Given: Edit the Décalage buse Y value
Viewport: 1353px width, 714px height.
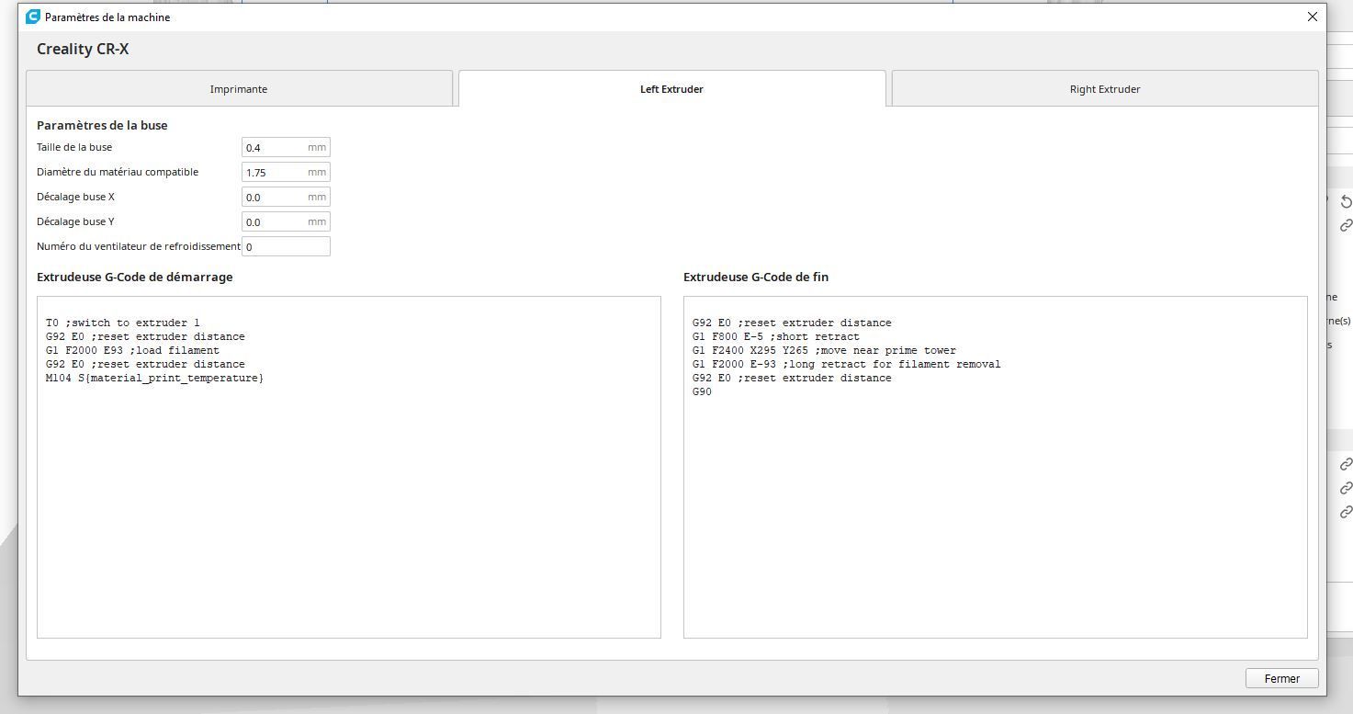Looking at the screenshot, I should pos(286,221).
